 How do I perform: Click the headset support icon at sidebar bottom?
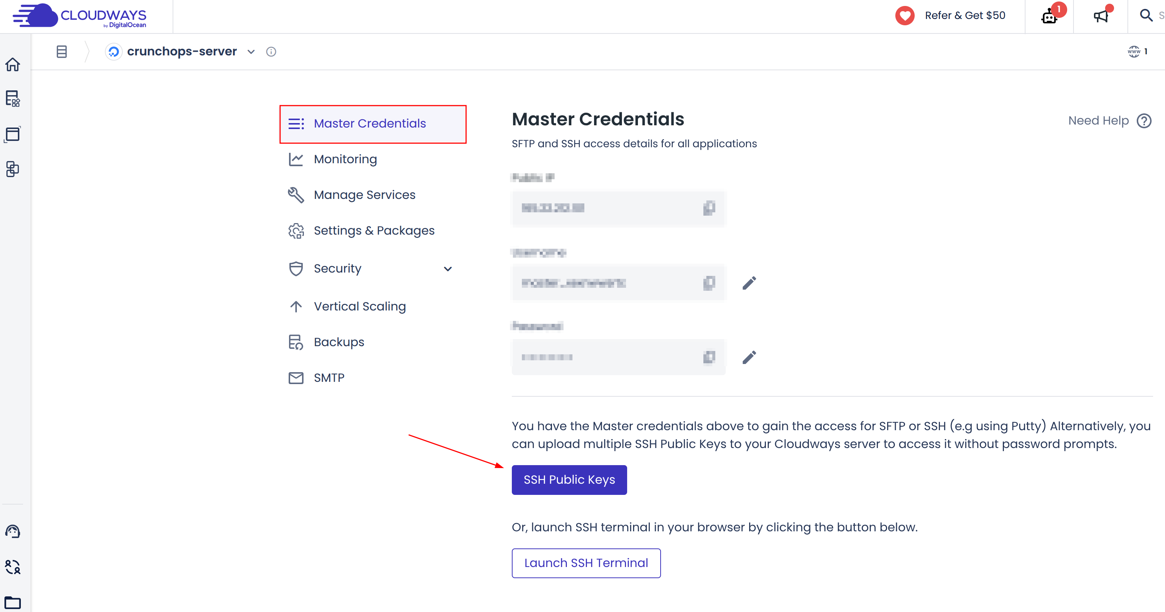click(12, 531)
